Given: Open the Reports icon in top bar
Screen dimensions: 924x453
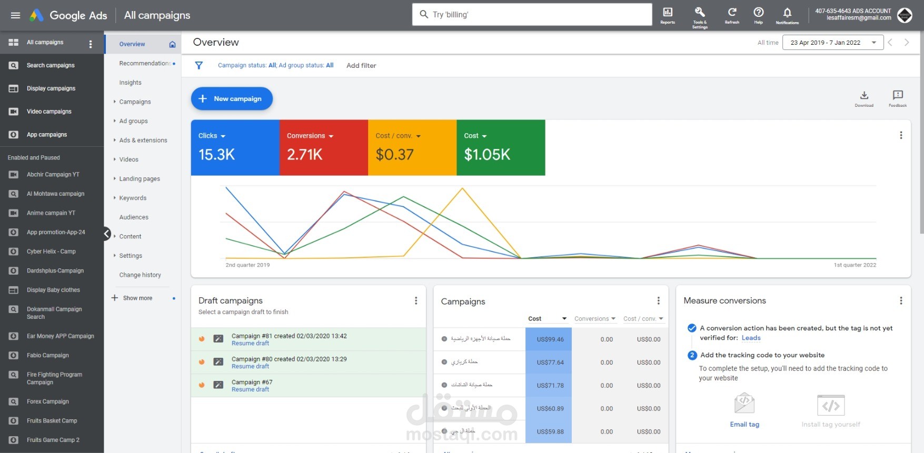Looking at the screenshot, I should (668, 15).
